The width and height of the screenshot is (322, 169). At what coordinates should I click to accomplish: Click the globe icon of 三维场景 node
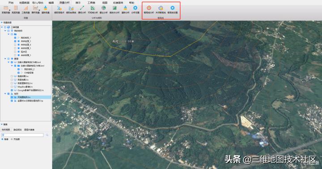8,27
